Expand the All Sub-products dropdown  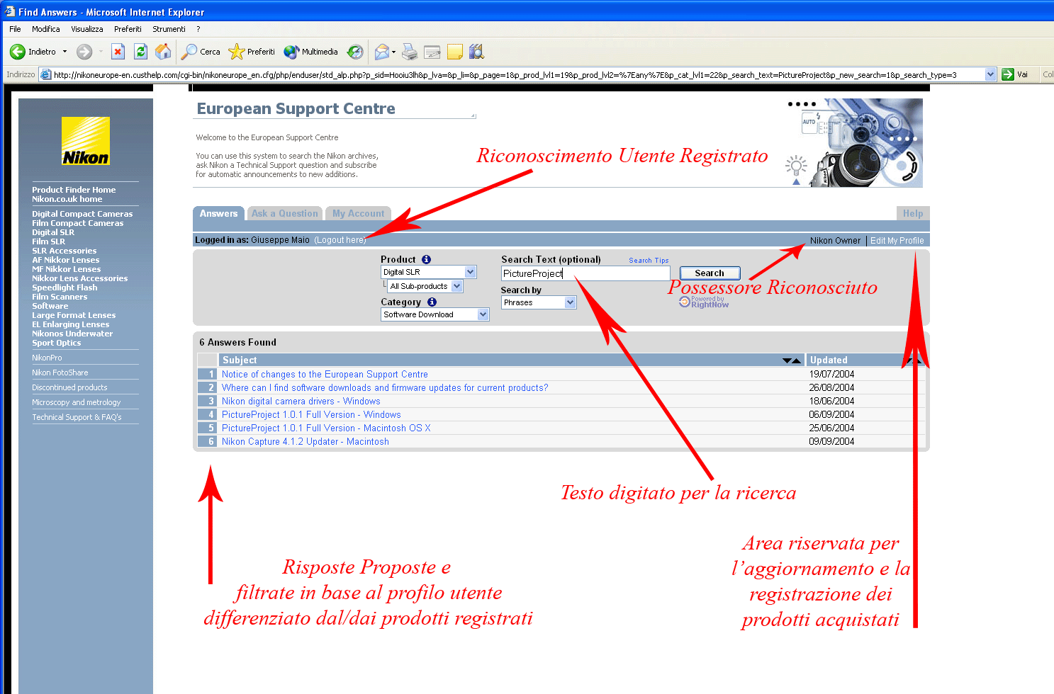click(x=457, y=286)
